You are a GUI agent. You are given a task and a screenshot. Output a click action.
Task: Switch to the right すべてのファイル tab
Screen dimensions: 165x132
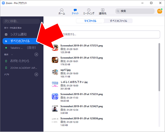pos(118,21)
